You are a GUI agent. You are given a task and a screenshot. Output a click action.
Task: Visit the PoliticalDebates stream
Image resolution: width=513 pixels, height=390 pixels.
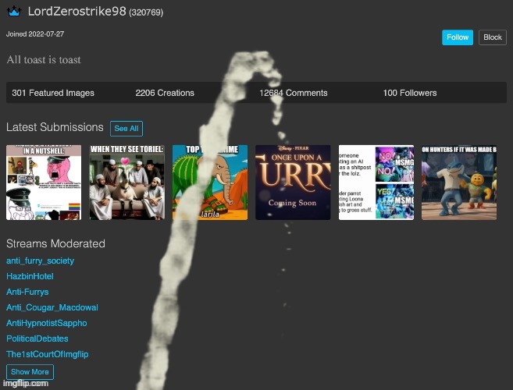pos(37,339)
